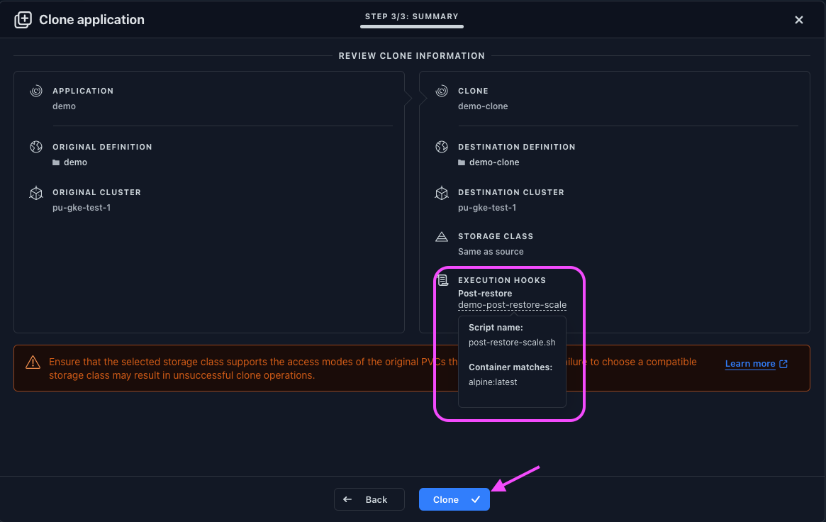This screenshot has width=826, height=522.
Task: Click the Original Cluster cube icon
Action: pyautogui.click(x=36, y=193)
